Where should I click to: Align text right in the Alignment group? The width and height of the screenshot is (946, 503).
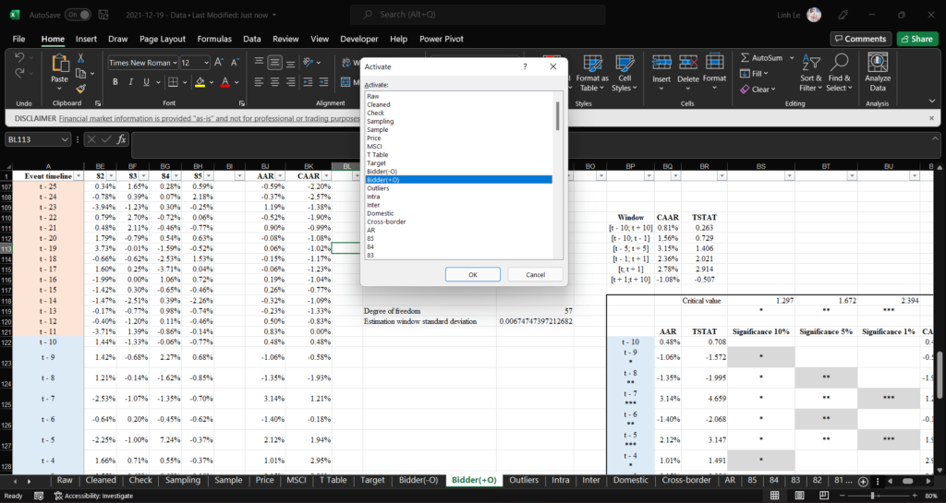coord(291,82)
